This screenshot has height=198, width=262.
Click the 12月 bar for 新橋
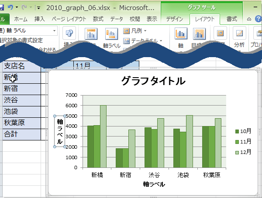coord(103,137)
